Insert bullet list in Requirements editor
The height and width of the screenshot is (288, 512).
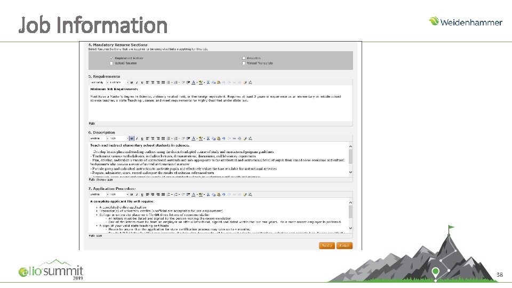coord(169,83)
